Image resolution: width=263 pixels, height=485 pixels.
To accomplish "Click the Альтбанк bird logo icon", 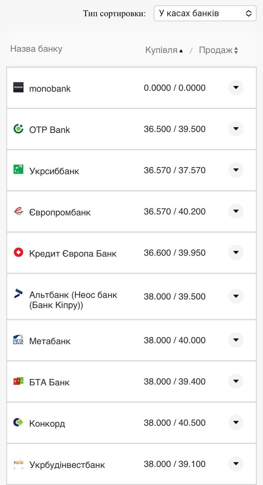I will point(19,294).
